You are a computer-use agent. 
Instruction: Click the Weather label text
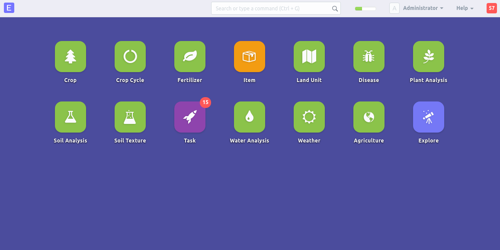pos(309,141)
